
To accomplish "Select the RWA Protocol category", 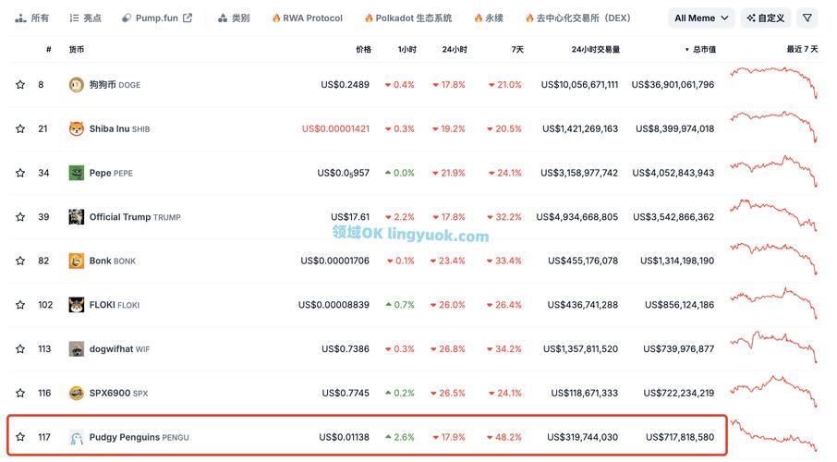I will tap(307, 18).
